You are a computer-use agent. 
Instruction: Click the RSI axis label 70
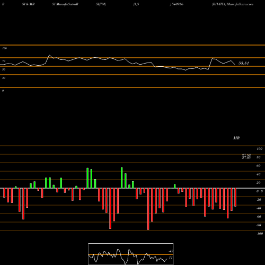pyautogui.click(x=4, y=61)
